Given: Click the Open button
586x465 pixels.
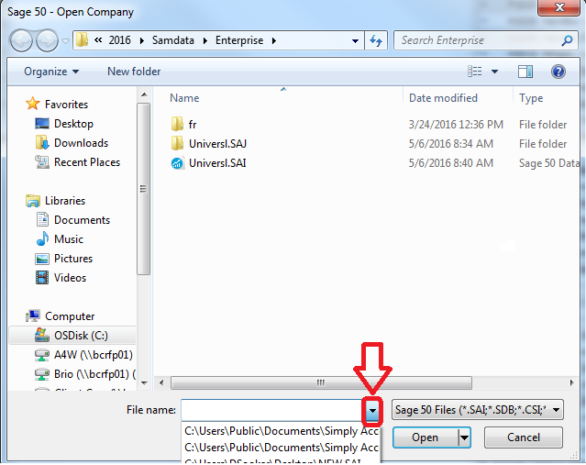Looking at the screenshot, I should (x=426, y=437).
